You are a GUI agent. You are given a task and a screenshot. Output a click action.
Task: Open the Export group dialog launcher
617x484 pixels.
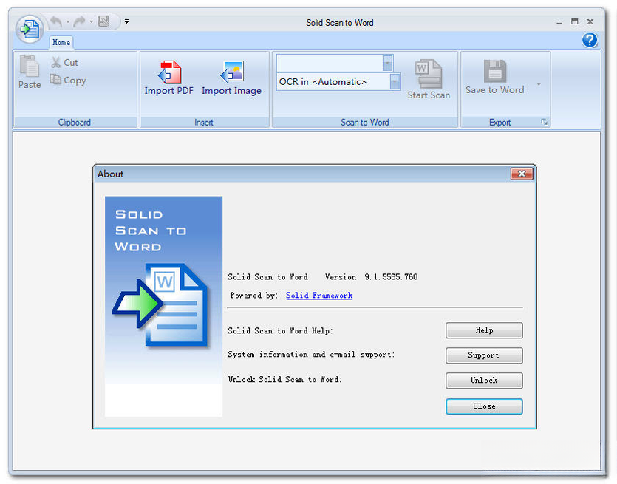coord(545,123)
